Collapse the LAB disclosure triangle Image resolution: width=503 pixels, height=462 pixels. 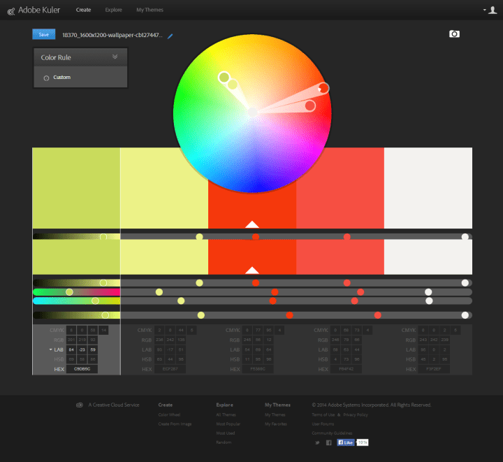pyautogui.click(x=51, y=349)
